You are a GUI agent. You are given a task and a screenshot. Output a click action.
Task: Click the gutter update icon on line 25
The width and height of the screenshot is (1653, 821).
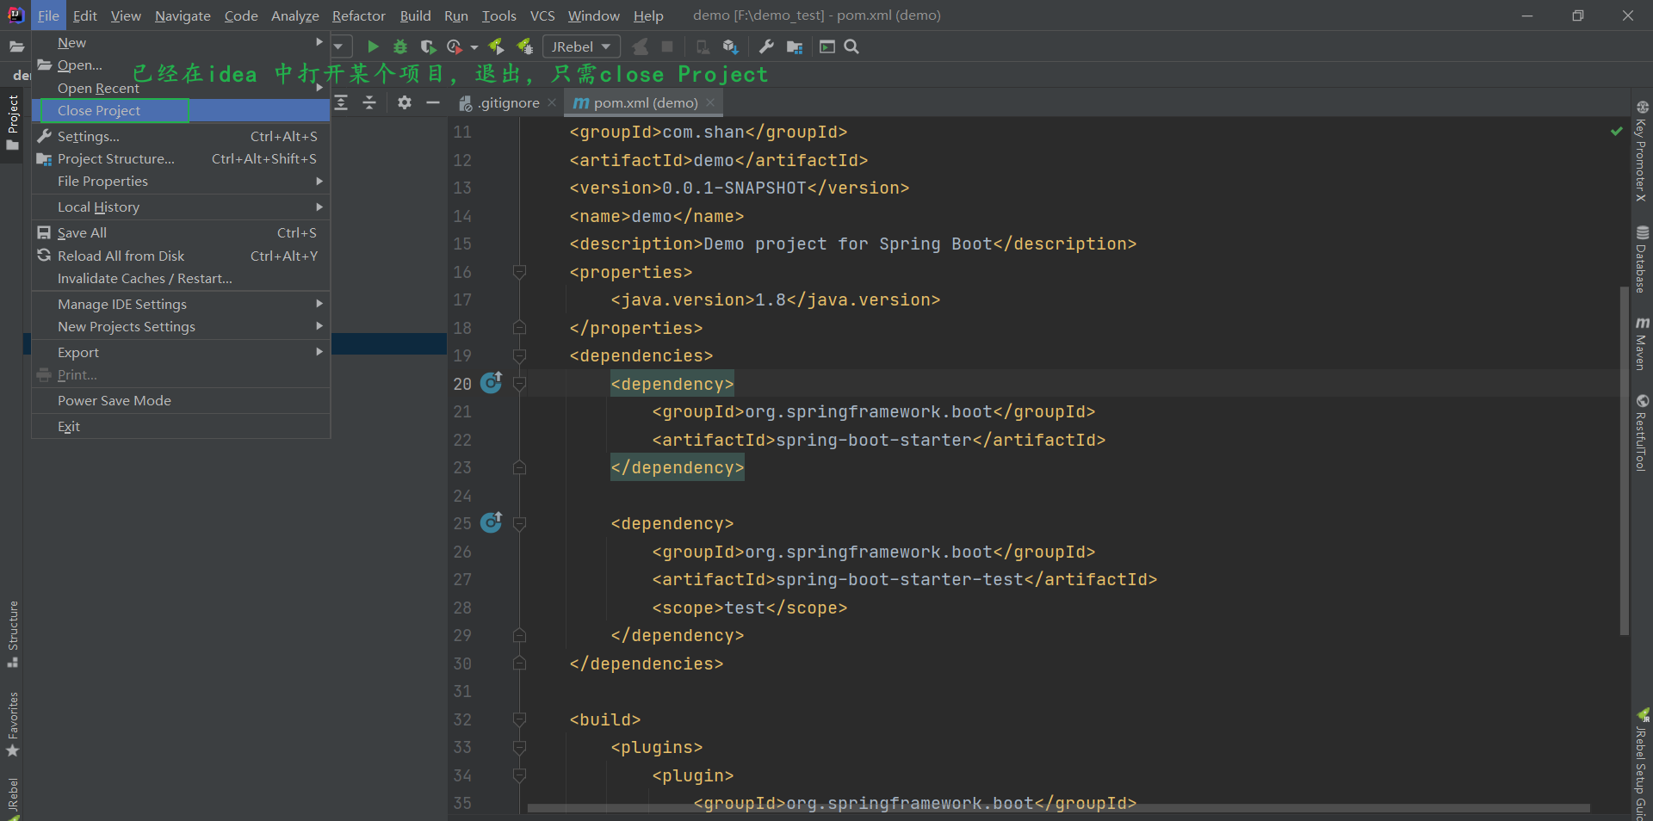[x=491, y=522]
